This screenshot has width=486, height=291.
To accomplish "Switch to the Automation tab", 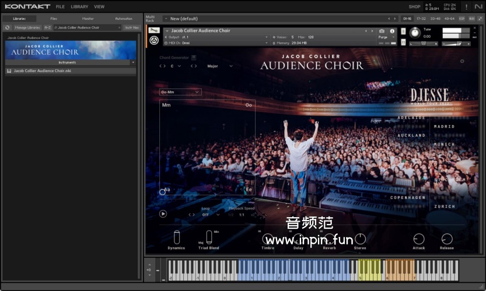I will [x=124, y=19].
